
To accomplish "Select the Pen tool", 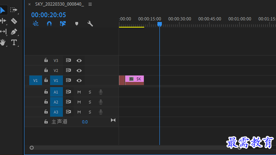I will click(x=14, y=32).
